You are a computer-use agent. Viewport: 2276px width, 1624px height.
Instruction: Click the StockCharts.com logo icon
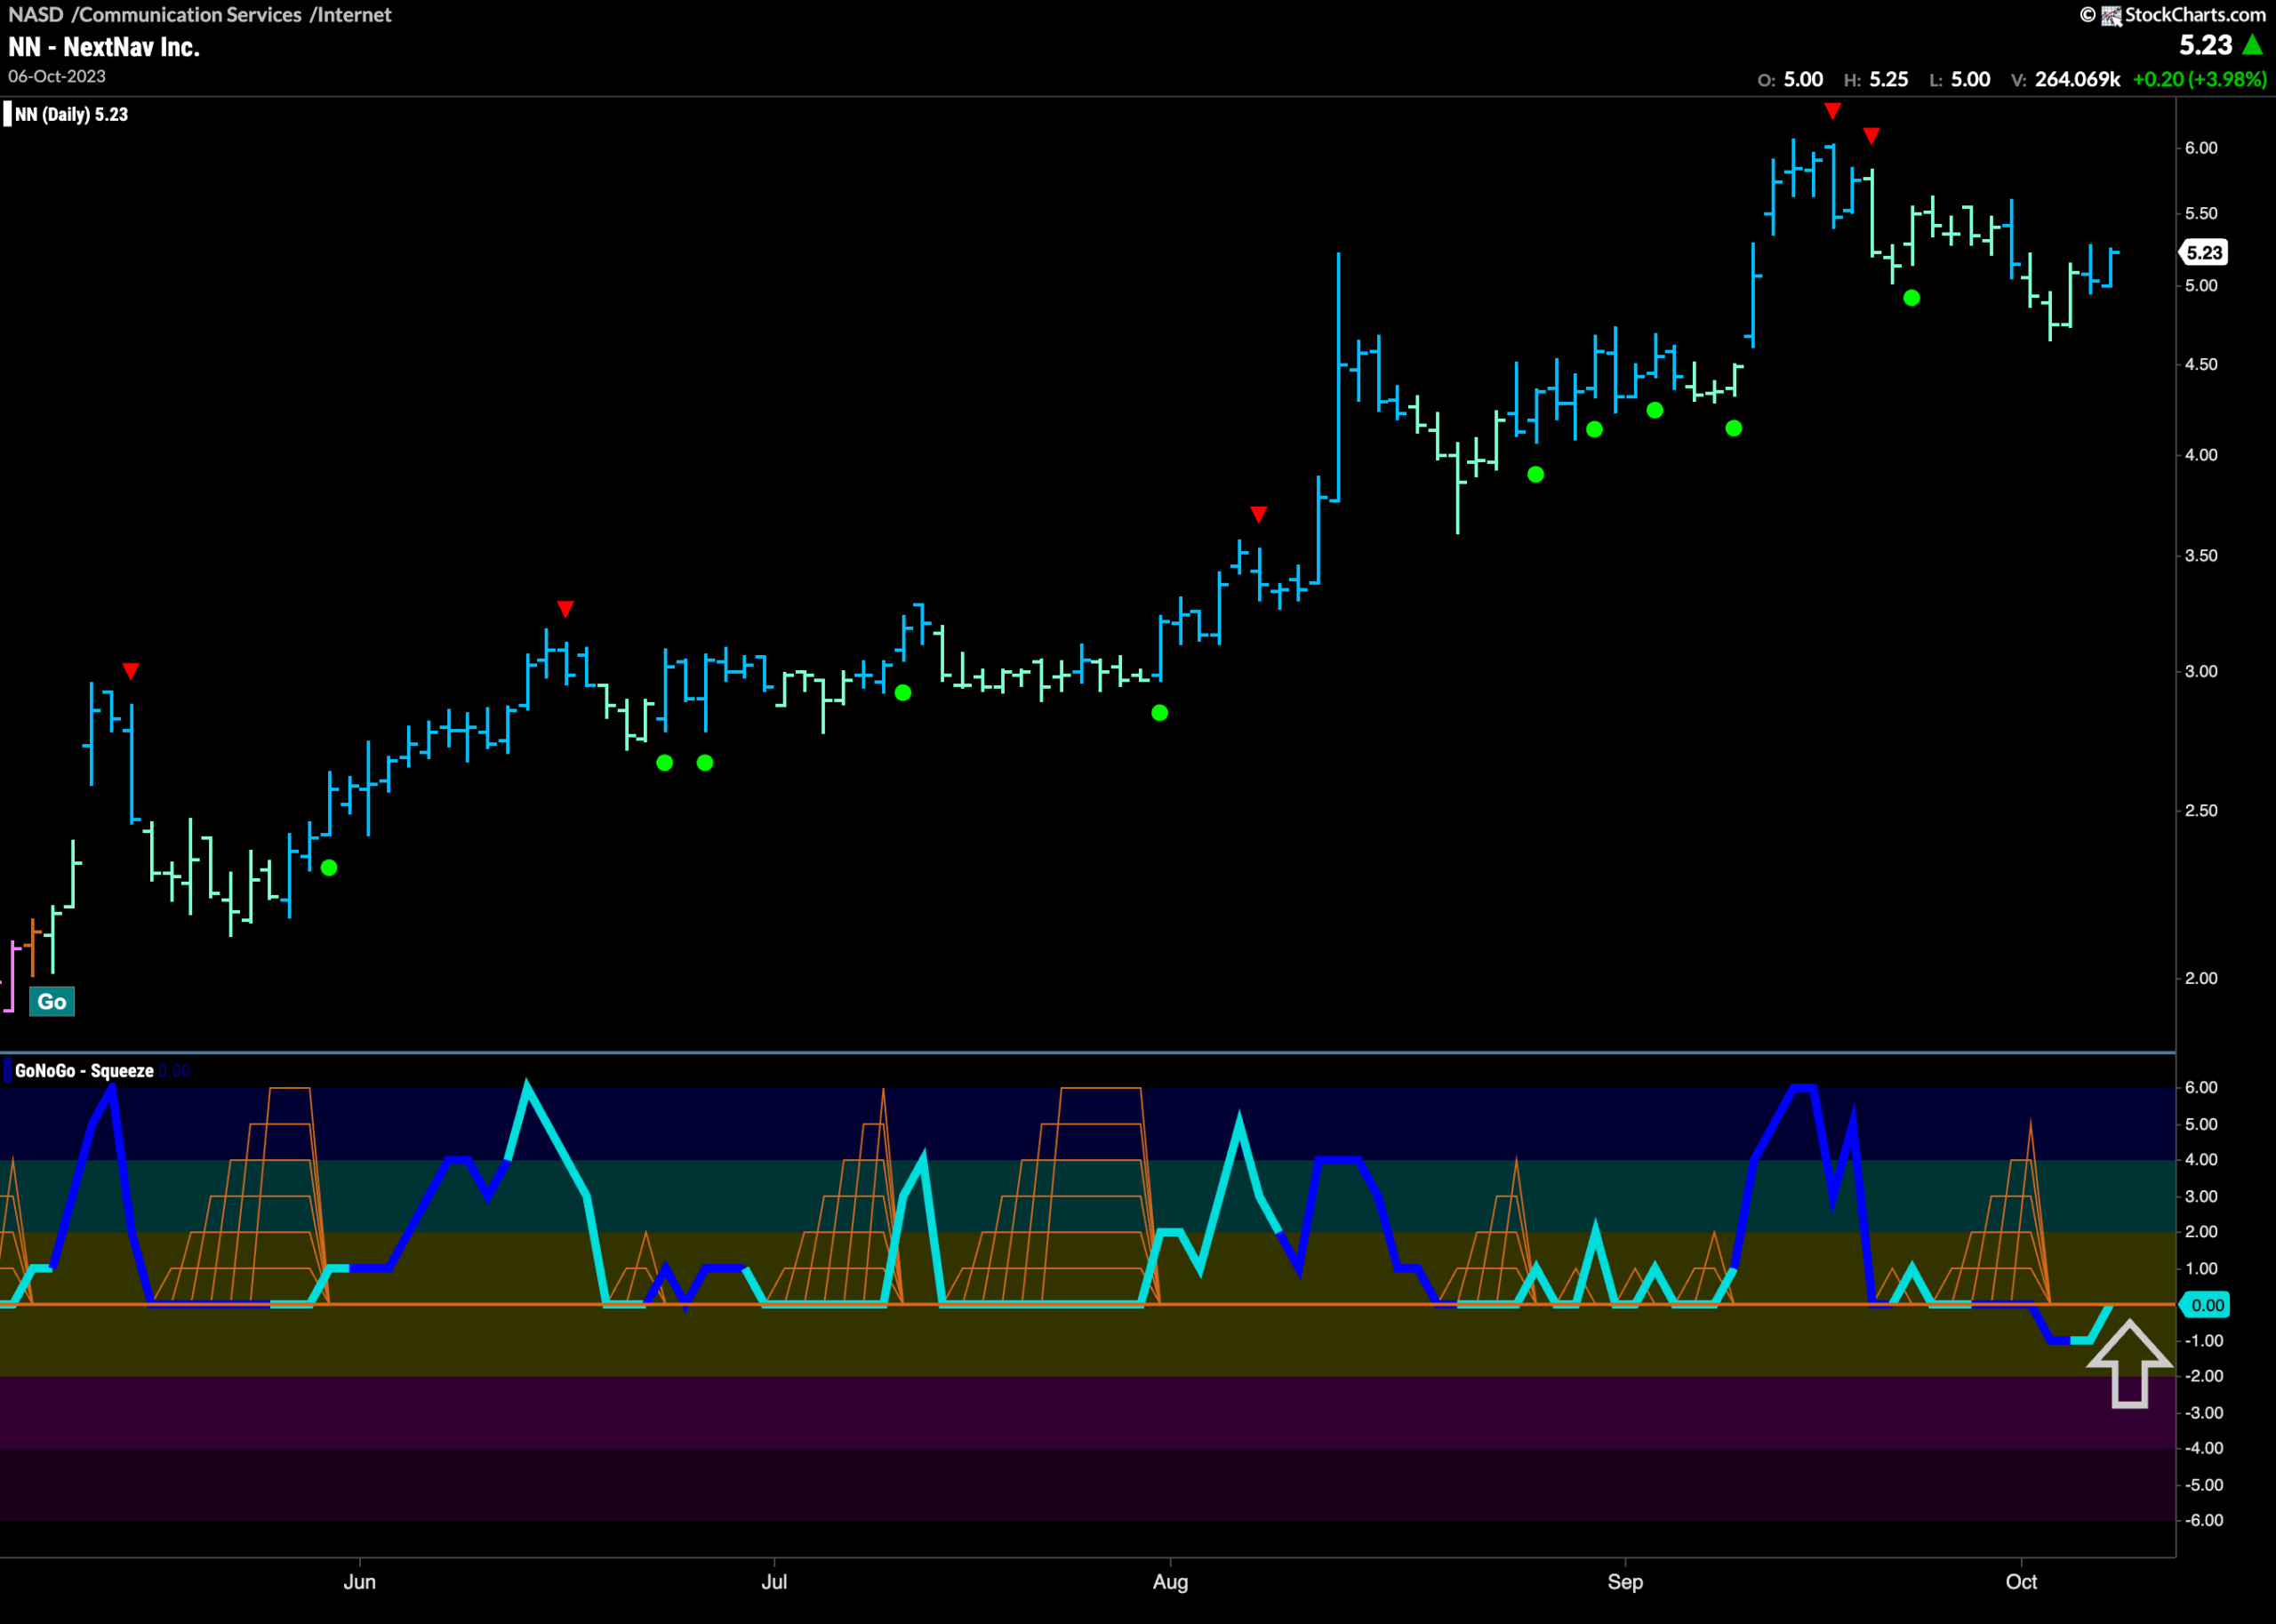(2111, 15)
